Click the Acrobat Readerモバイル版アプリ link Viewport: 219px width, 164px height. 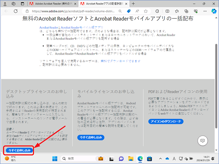click(x=82, y=28)
